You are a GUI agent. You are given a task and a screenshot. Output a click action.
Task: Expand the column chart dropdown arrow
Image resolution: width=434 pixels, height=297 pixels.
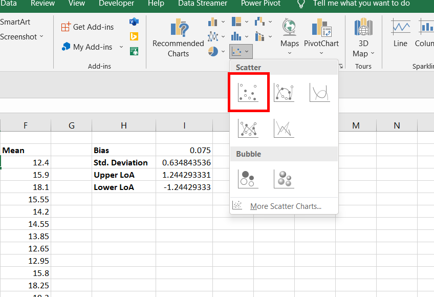pos(223,22)
